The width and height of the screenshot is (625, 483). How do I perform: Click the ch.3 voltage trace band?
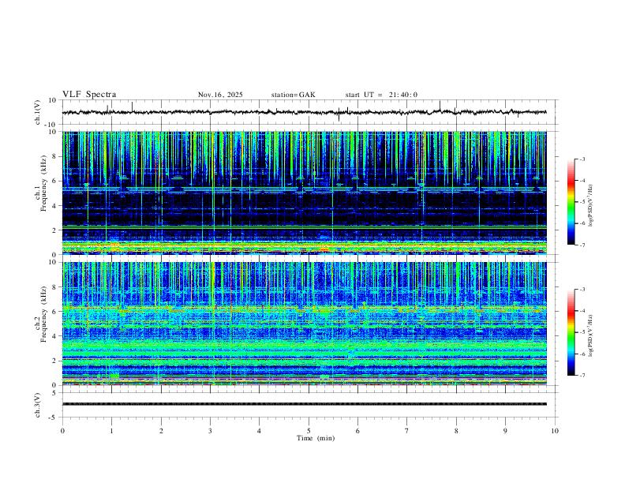(304, 404)
